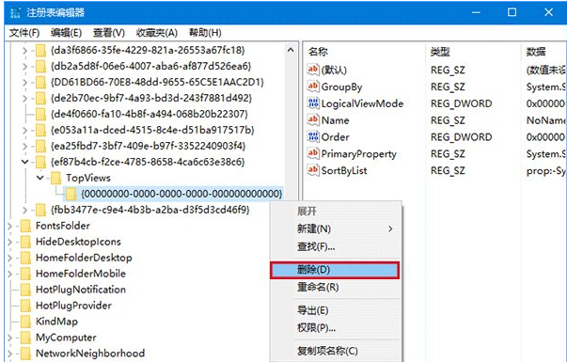Open the 收藏夹(A) menu
Viewport: 567px width, 362px height.
pyautogui.click(x=157, y=33)
